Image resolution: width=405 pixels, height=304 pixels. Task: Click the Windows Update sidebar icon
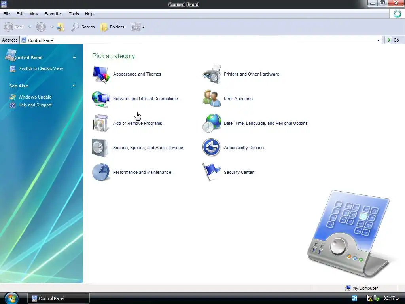(12, 97)
